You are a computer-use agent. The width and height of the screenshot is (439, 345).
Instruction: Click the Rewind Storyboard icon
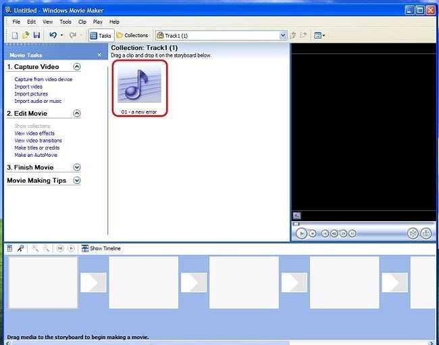(x=60, y=248)
